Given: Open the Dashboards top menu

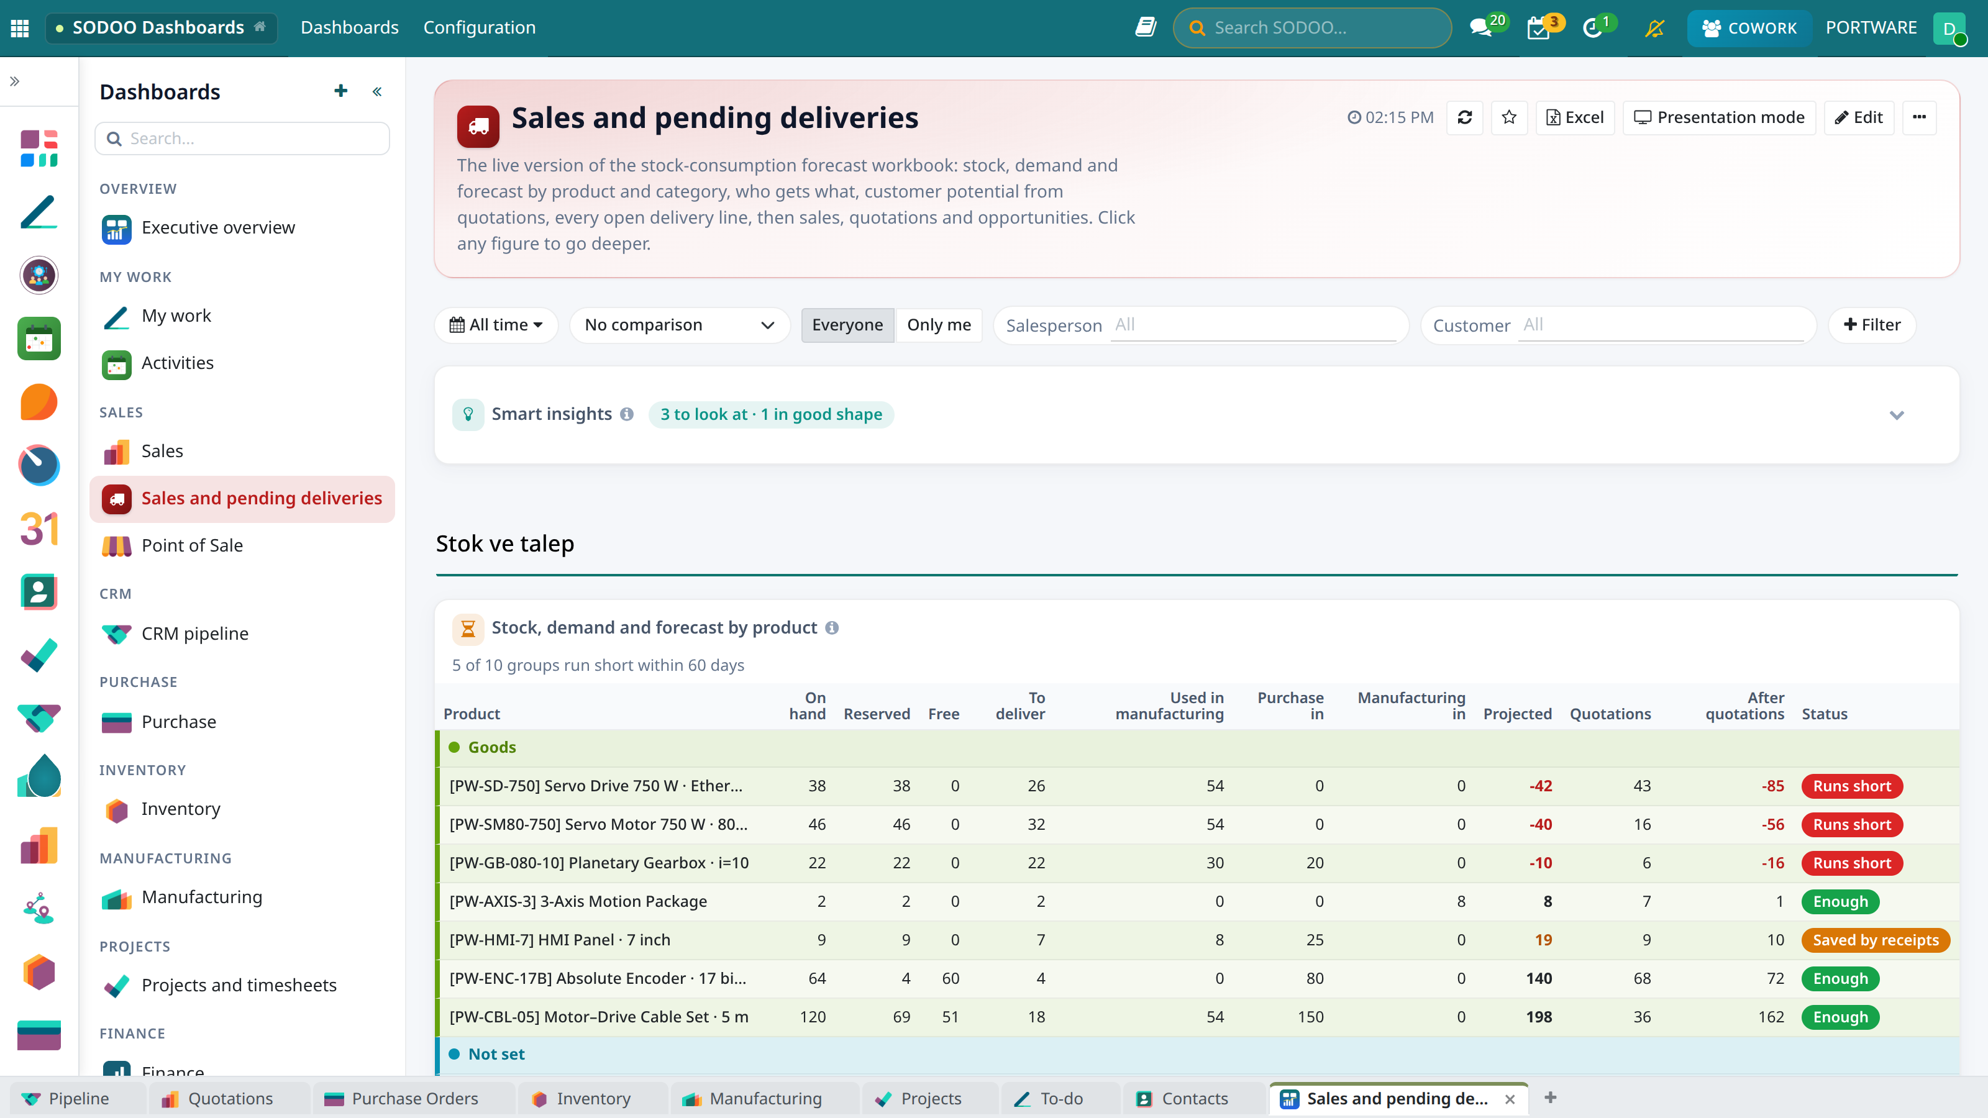Looking at the screenshot, I should [350, 28].
